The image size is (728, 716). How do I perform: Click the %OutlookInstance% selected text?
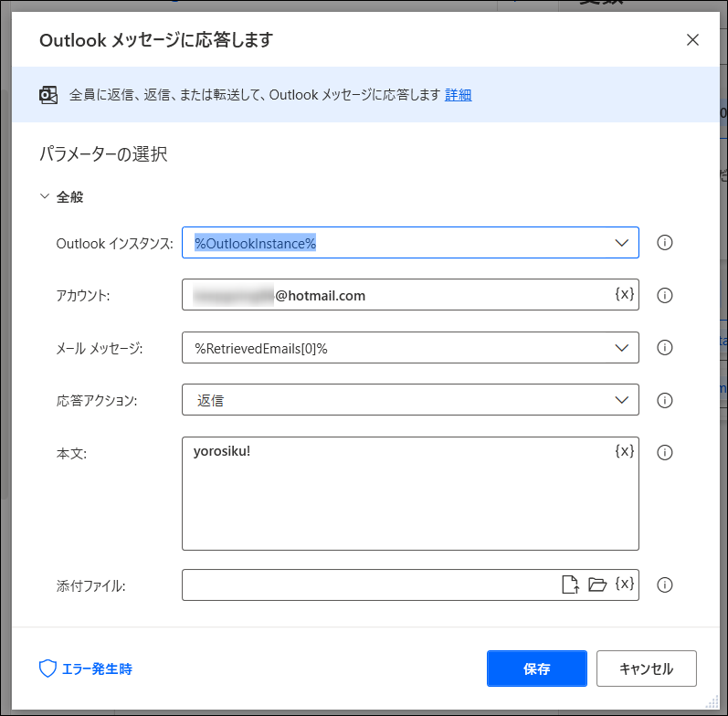pos(255,243)
